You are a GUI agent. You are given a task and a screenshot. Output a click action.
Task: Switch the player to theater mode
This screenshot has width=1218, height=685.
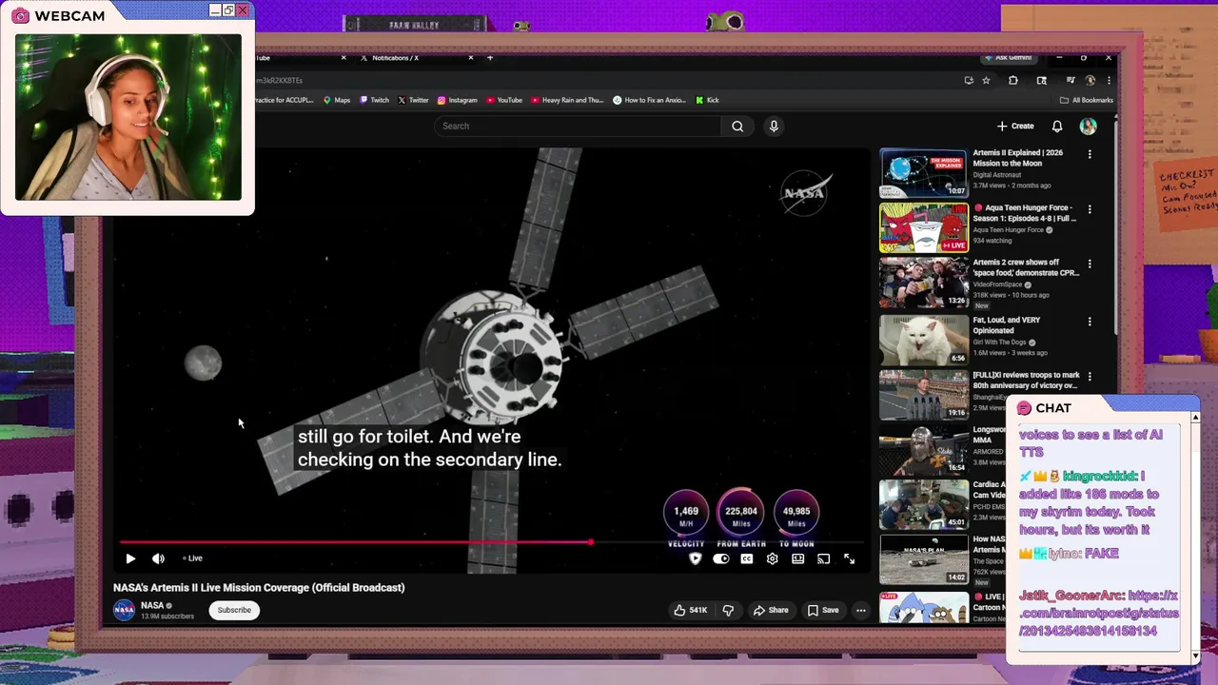click(x=798, y=559)
